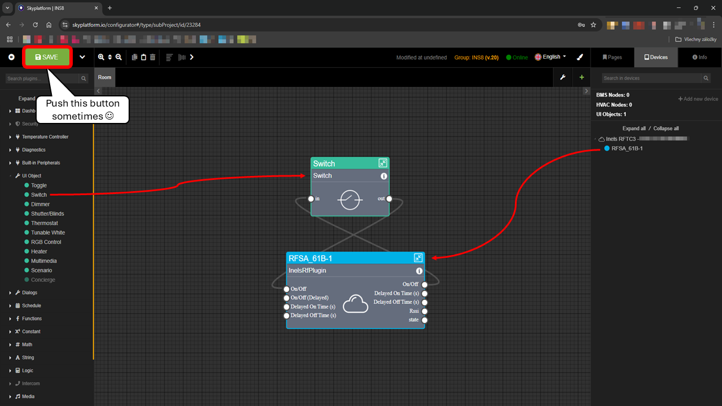Zoom out using the magnifier minus icon
This screenshot has height=406, width=722.
point(118,57)
